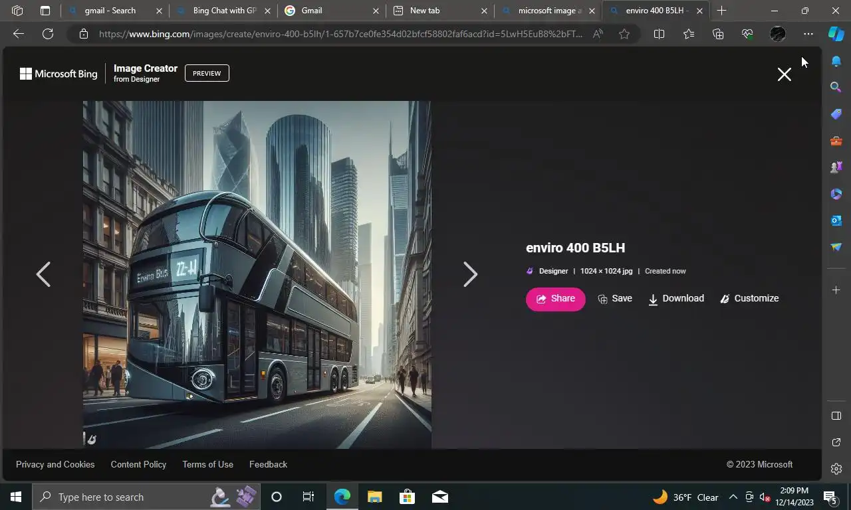Switch to the Bing Chat with GPT tab
Screen dimensions: 851x510
coord(224,11)
